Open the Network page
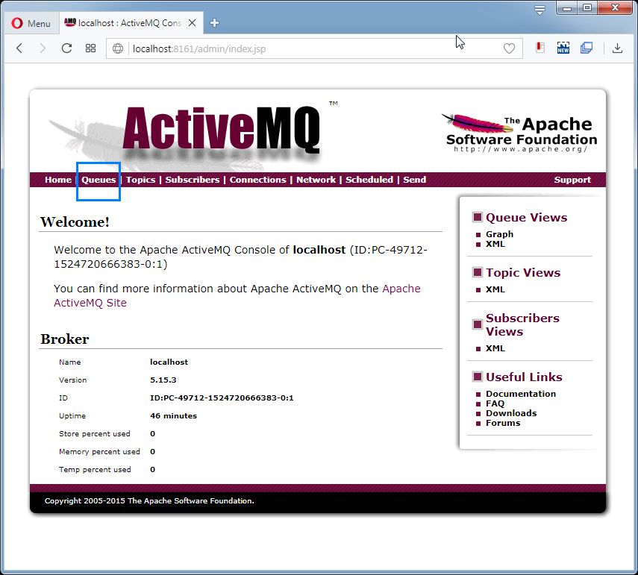This screenshot has height=575, width=638. coord(316,180)
